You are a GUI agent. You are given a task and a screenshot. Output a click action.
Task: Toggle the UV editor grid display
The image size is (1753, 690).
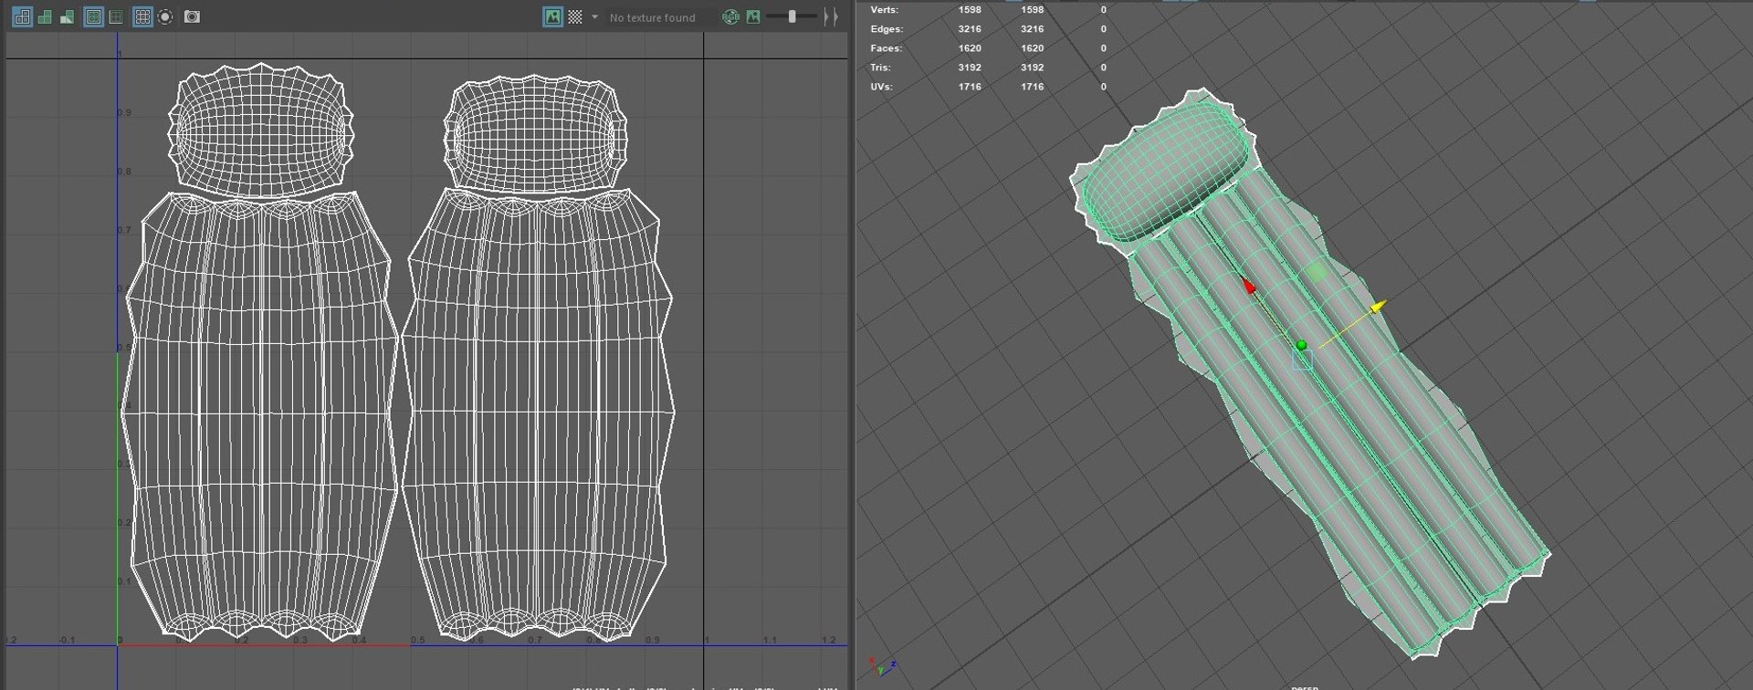coord(142,16)
